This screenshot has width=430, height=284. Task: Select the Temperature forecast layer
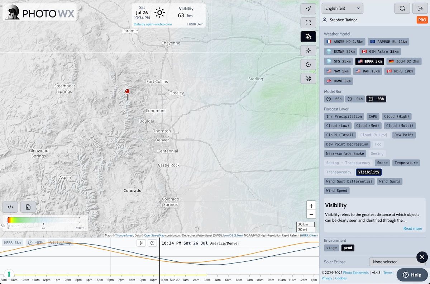click(406, 163)
